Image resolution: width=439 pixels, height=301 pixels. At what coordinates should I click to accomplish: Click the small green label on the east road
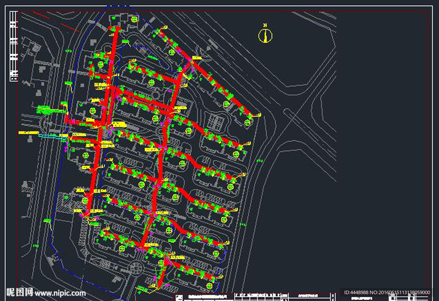(259, 161)
